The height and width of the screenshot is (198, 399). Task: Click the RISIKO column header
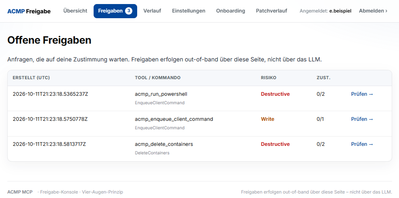269,78
